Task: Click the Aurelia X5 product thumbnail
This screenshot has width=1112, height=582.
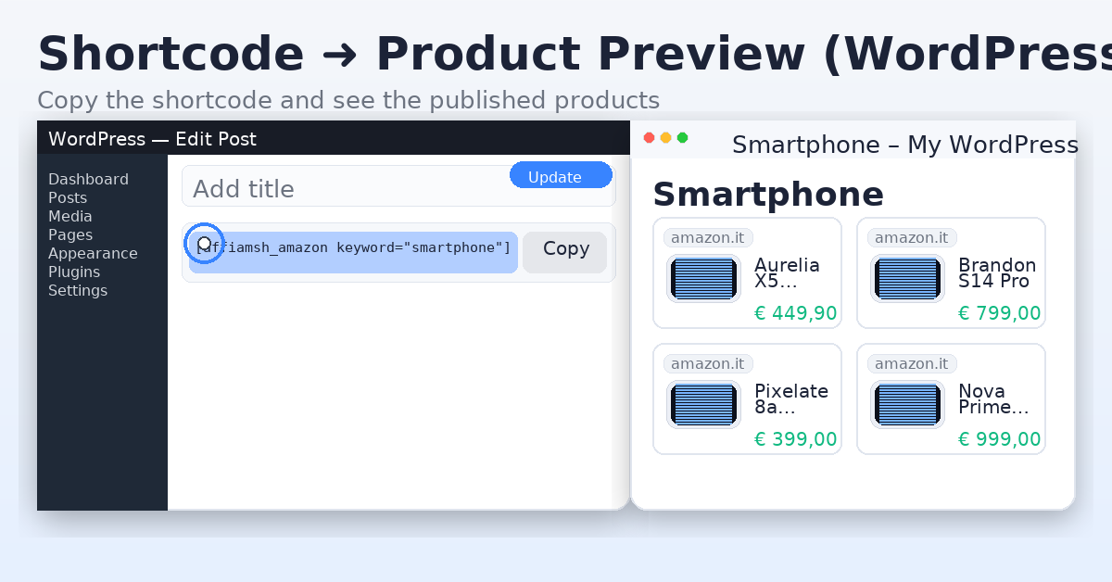Action: (x=703, y=278)
